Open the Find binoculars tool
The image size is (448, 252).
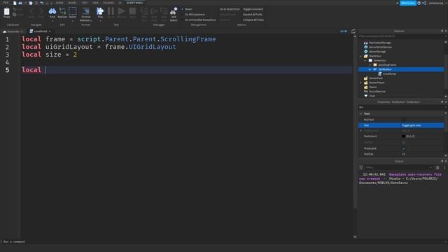pyautogui.click(x=52, y=11)
